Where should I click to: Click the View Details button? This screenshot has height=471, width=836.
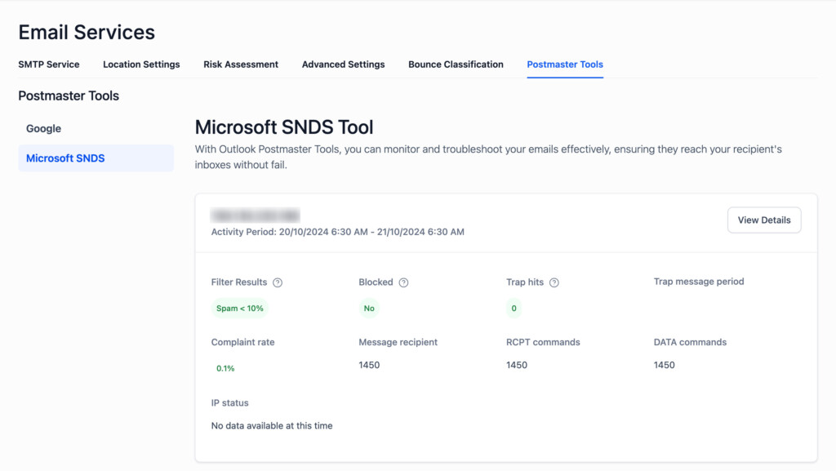click(764, 220)
